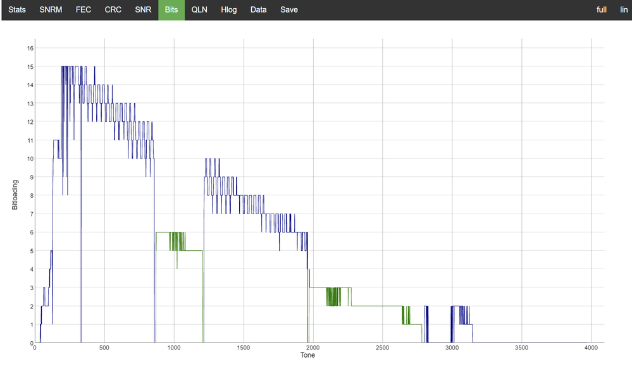Screen dimensions: 632x369
Task: Select the FEC tab
Action: (84, 10)
